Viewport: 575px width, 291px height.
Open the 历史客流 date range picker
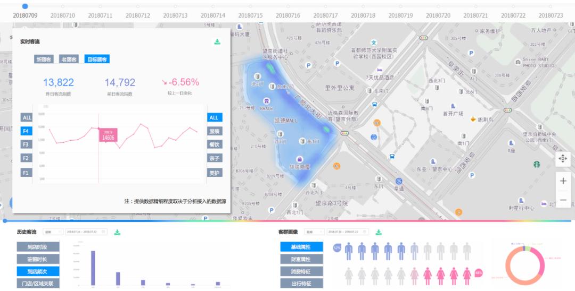click(87, 232)
